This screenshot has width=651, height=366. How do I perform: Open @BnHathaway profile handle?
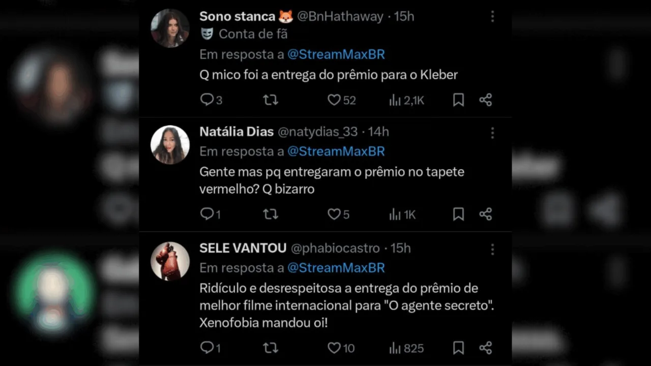point(340,16)
